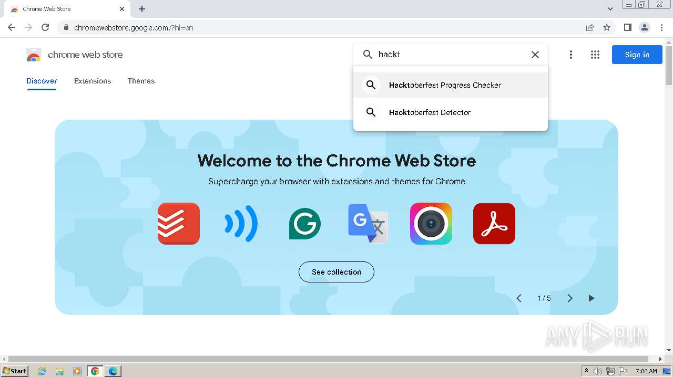Click the chrome web store title link
The width and height of the screenshot is (673, 378).
(x=85, y=55)
